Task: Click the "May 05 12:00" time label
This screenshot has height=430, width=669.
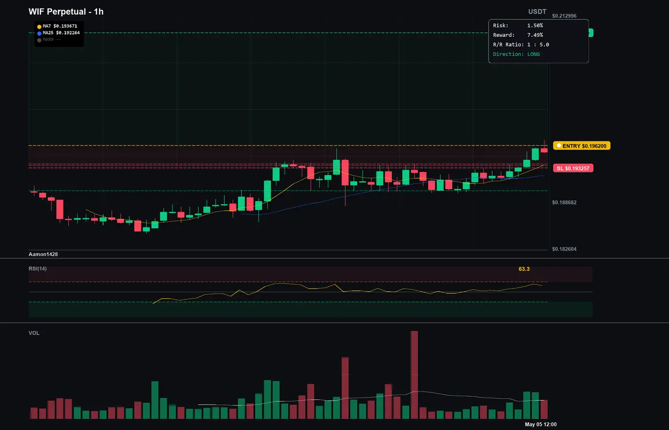Action: point(540,424)
